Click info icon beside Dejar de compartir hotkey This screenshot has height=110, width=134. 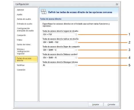coord(76,50)
